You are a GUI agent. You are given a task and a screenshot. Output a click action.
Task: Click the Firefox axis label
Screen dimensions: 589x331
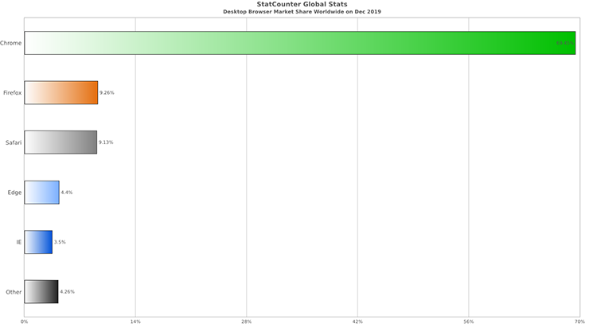(13, 93)
